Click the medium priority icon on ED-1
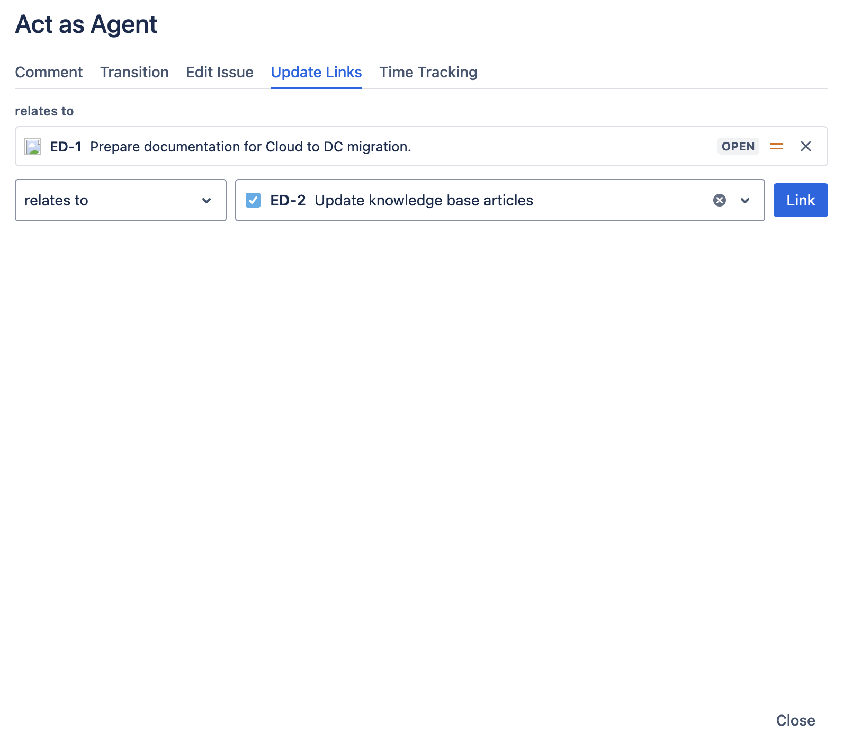Viewport: 844px width, 751px height. 776,146
